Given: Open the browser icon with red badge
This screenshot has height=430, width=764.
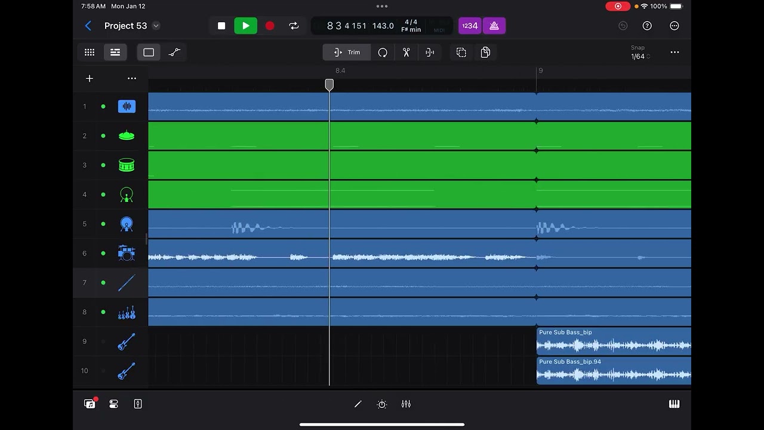Looking at the screenshot, I should (90, 404).
